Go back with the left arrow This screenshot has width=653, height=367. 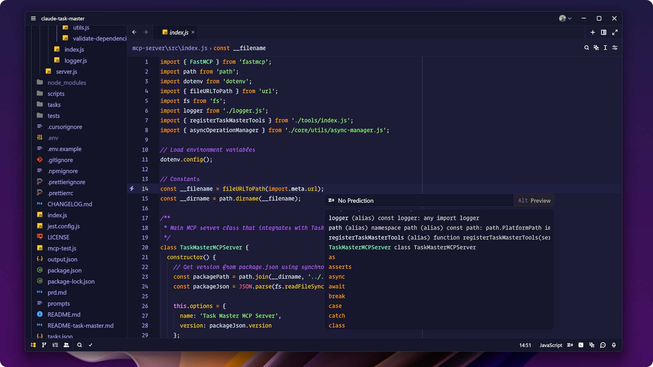pyautogui.click(x=134, y=32)
